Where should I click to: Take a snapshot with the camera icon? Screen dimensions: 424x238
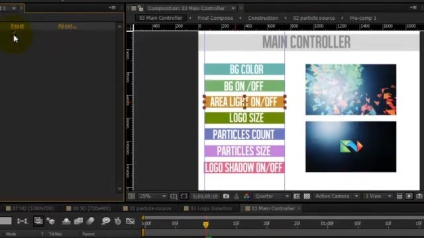click(226, 196)
